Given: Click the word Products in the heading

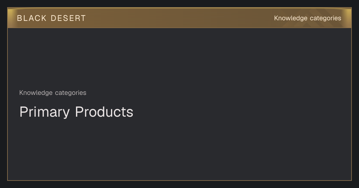Looking at the screenshot, I should coord(104,112).
